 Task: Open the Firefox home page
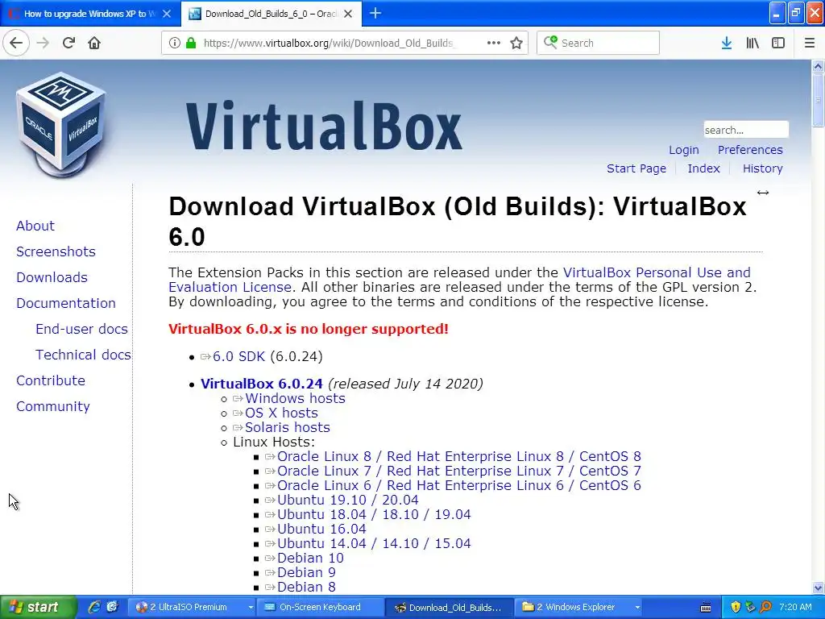[94, 43]
